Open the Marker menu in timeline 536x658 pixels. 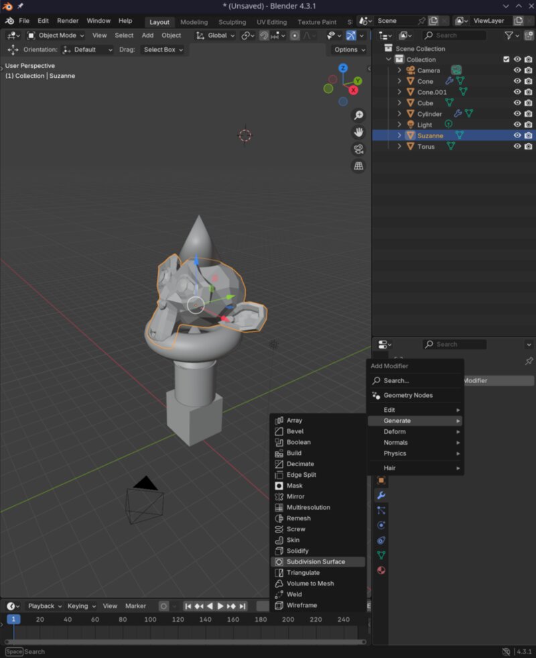(135, 606)
